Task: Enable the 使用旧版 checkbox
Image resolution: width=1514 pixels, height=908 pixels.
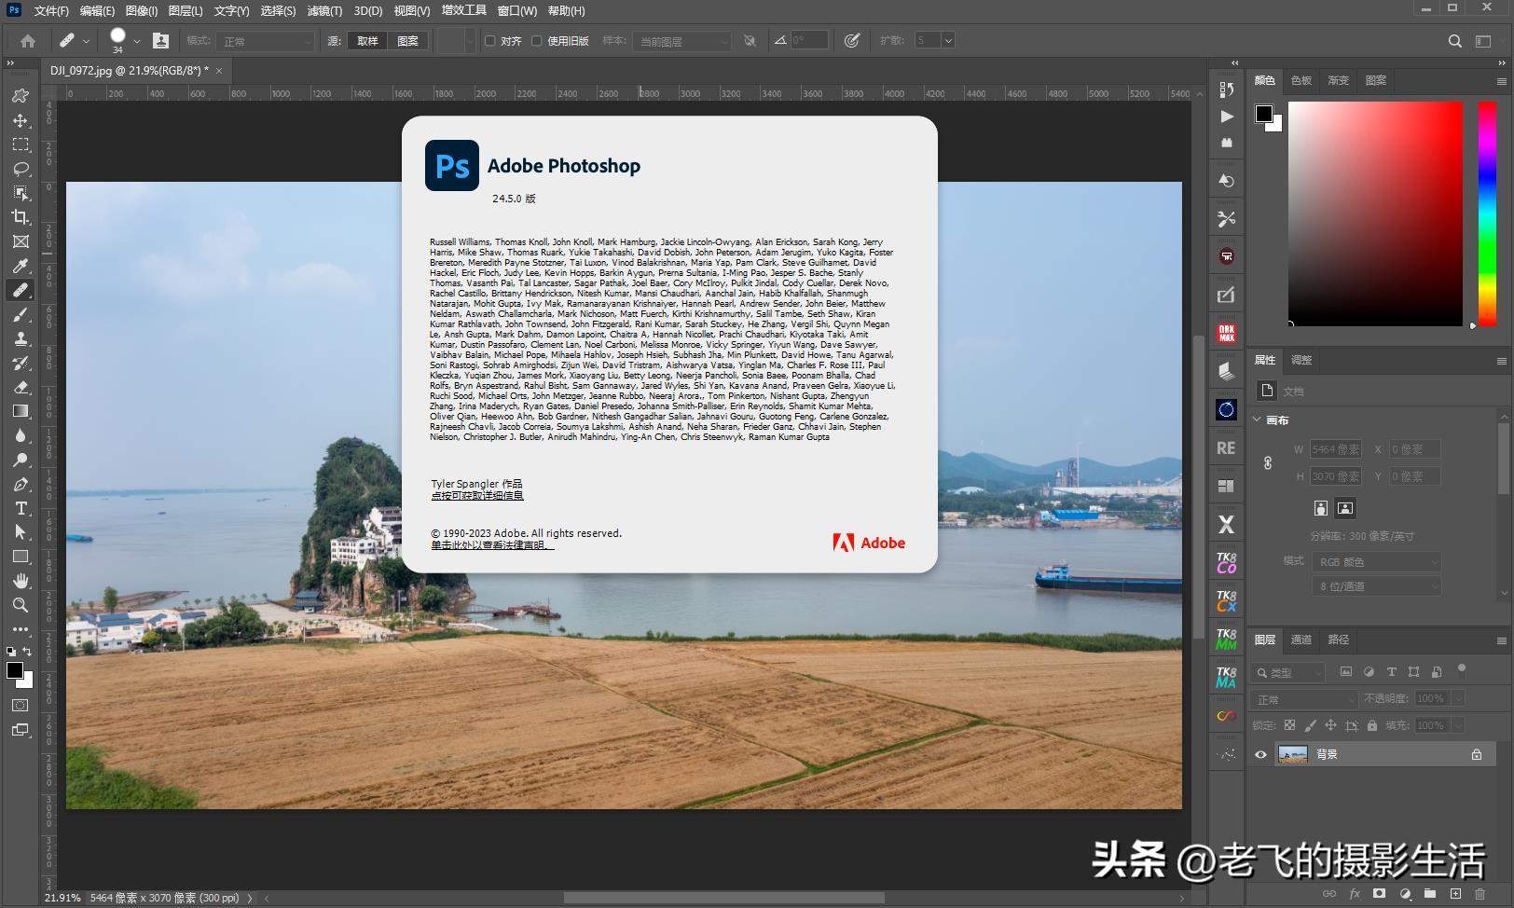Action: point(537,40)
